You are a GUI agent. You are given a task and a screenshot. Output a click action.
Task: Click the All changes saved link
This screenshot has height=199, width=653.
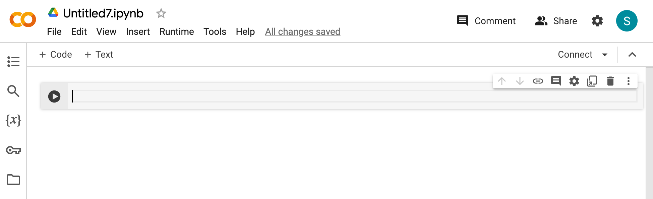coord(302,31)
